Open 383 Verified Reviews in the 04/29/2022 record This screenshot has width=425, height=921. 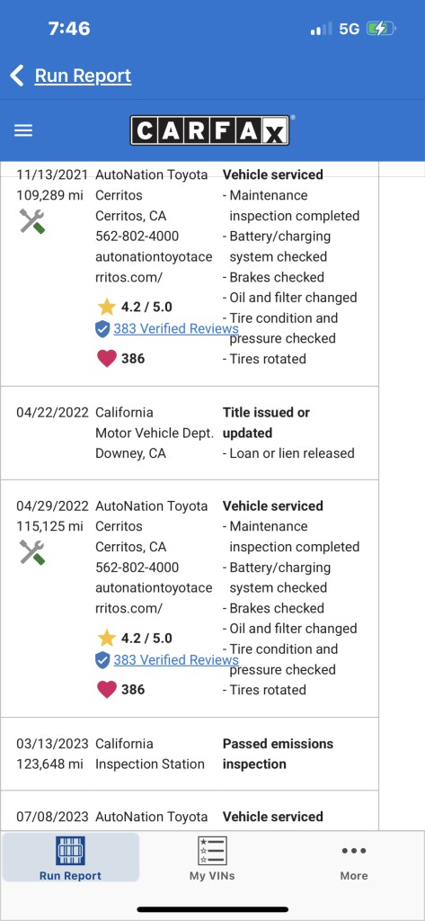[x=176, y=659]
